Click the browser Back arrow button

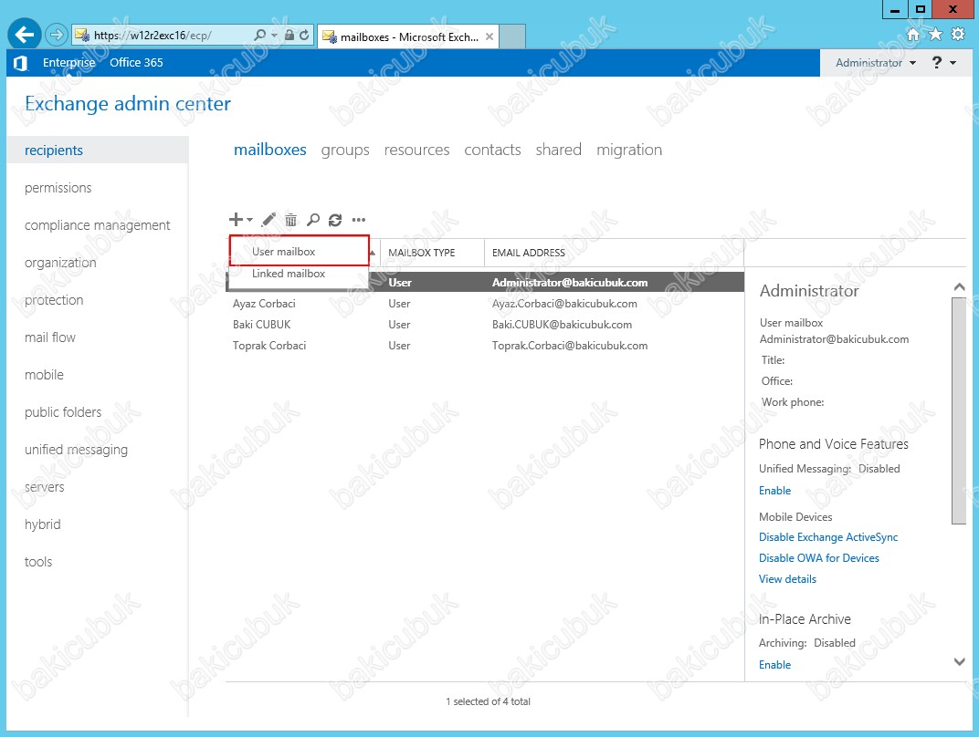(x=25, y=35)
